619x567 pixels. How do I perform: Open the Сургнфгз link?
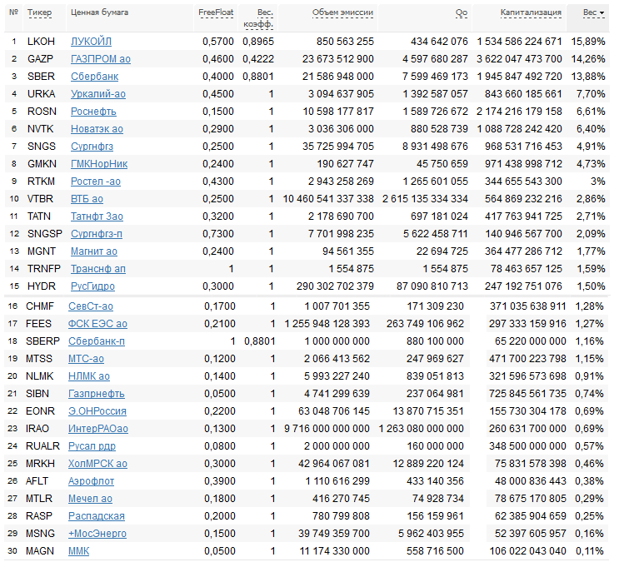(92, 147)
